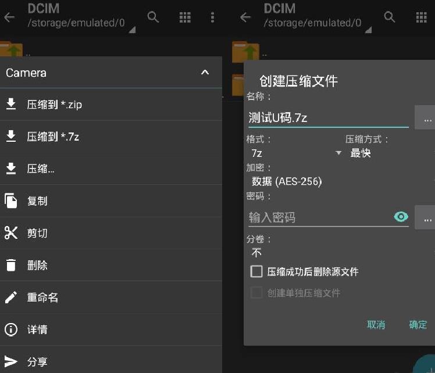The height and width of the screenshot is (373, 435).
Task: Open search in the right DCIM screen
Action: coord(390,17)
